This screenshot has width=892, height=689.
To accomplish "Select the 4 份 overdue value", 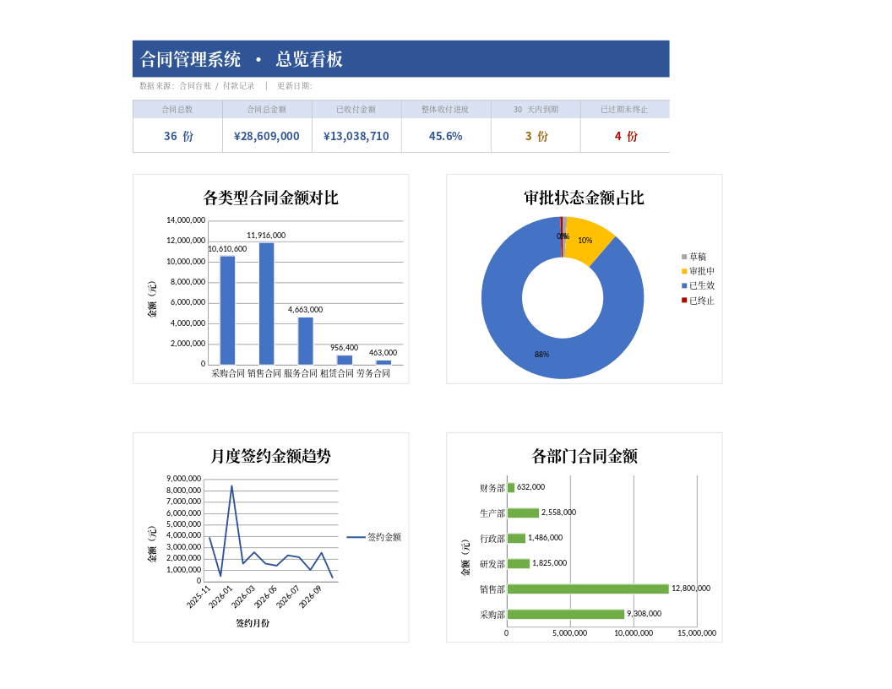I will pos(626,136).
